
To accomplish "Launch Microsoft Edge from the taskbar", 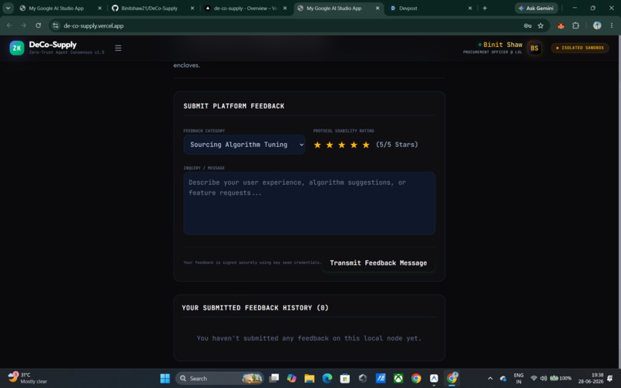I will (x=327, y=379).
